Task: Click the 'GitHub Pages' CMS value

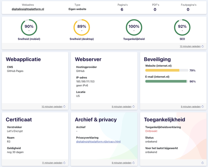Action: tap(15, 71)
